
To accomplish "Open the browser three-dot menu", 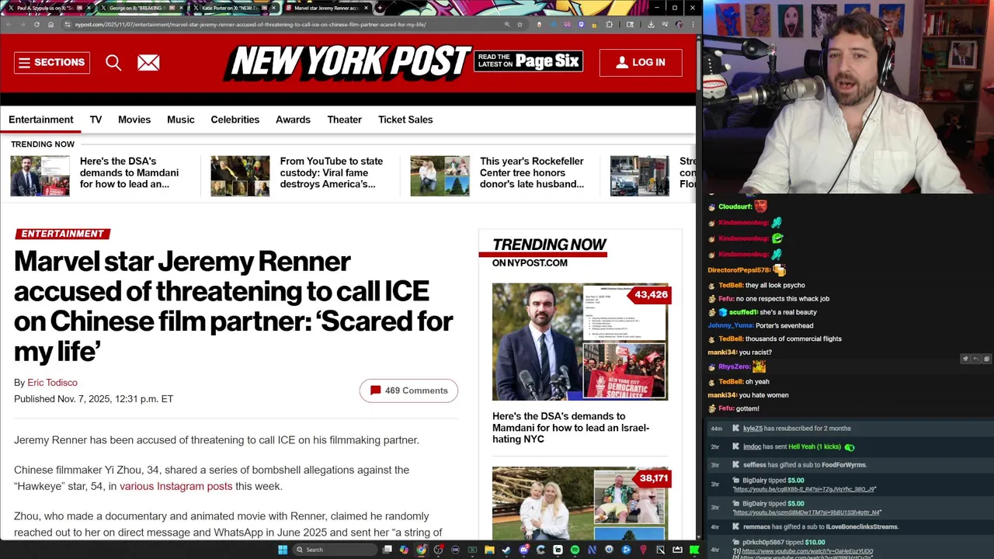I will tap(693, 24).
